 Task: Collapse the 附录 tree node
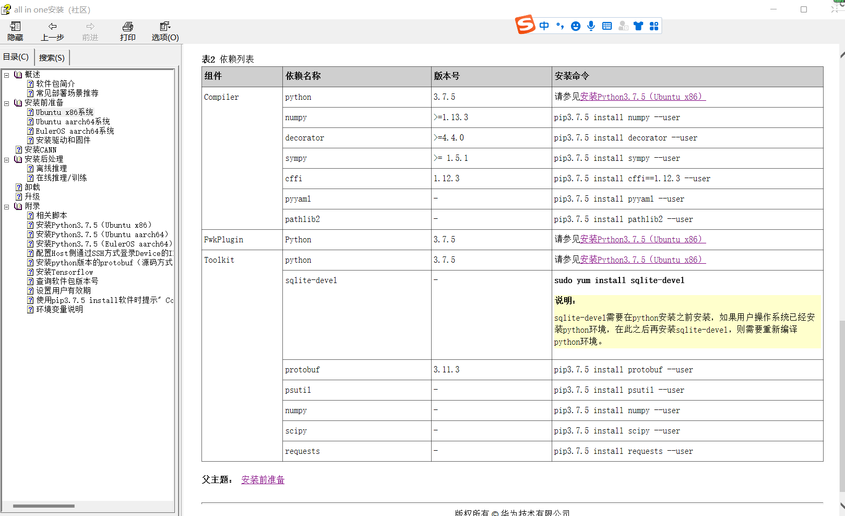tap(7, 206)
